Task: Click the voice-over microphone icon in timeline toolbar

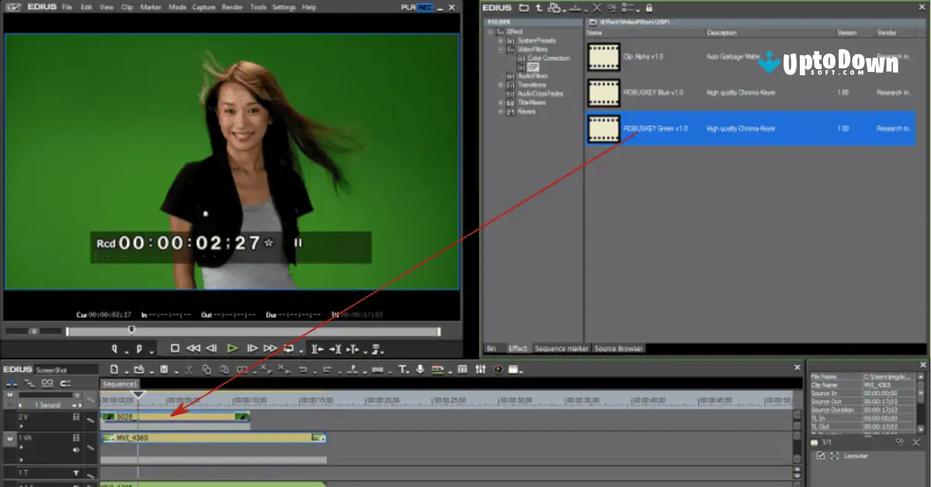Action: tap(419, 369)
